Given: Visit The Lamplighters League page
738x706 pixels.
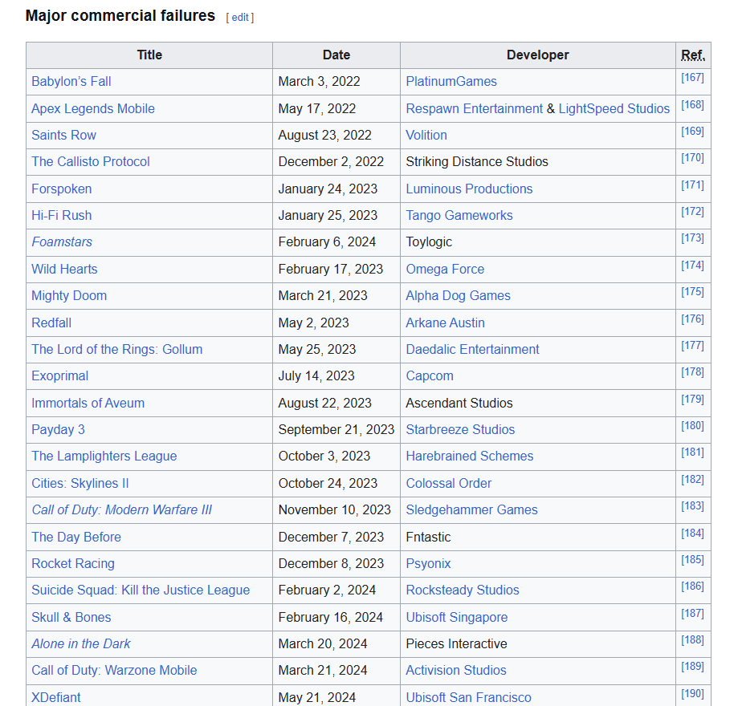Looking at the screenshot, I should coord(104,456).
